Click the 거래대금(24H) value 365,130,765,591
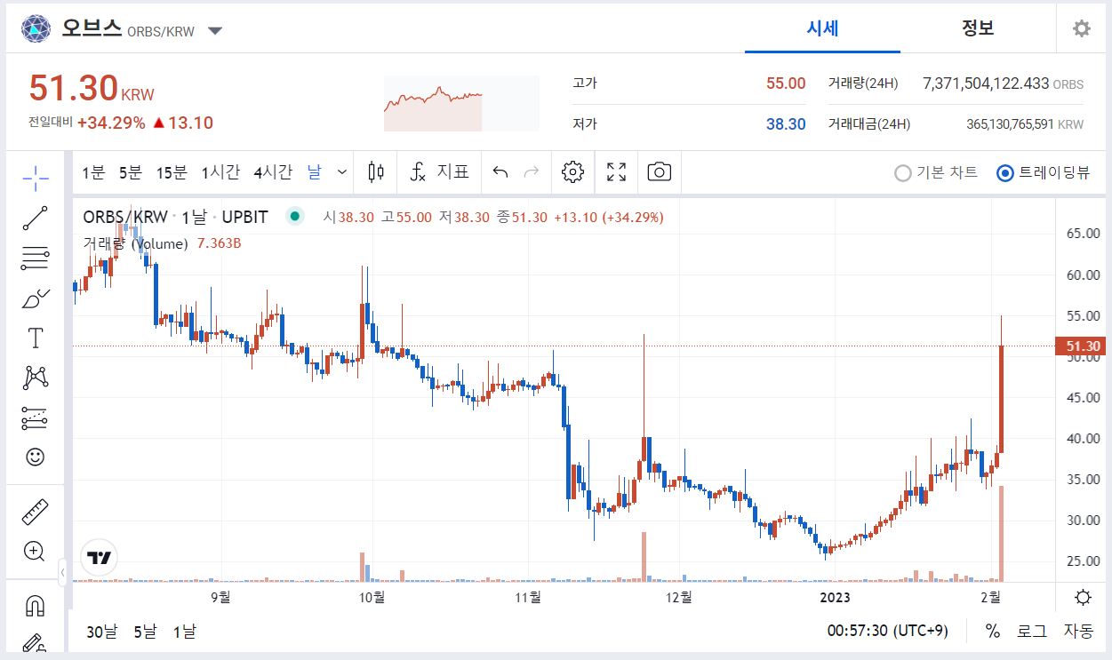 1010,124
